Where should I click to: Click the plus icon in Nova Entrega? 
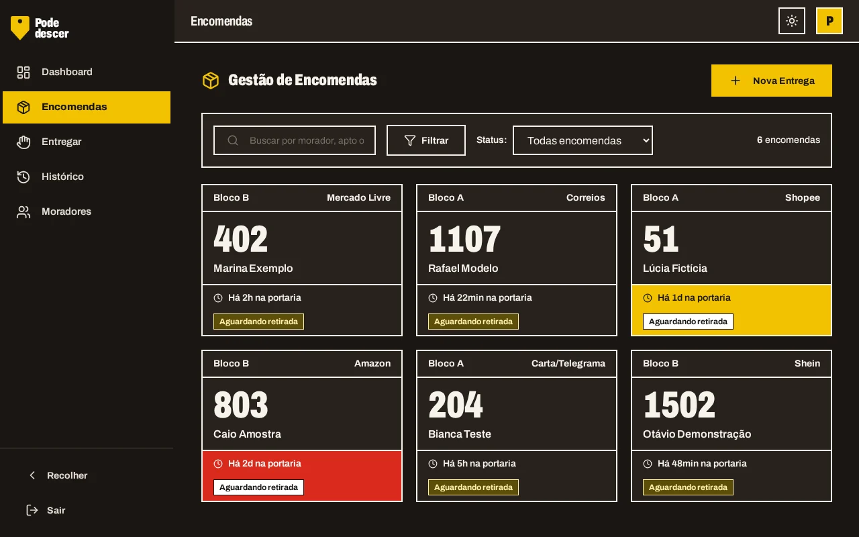click(x=736, y=81)
